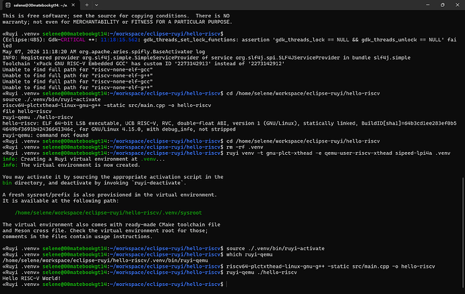This screenshot has height=294, width=465.
Task: Click 'ruyi venv -t' at the command start
Action: [245, 153]
